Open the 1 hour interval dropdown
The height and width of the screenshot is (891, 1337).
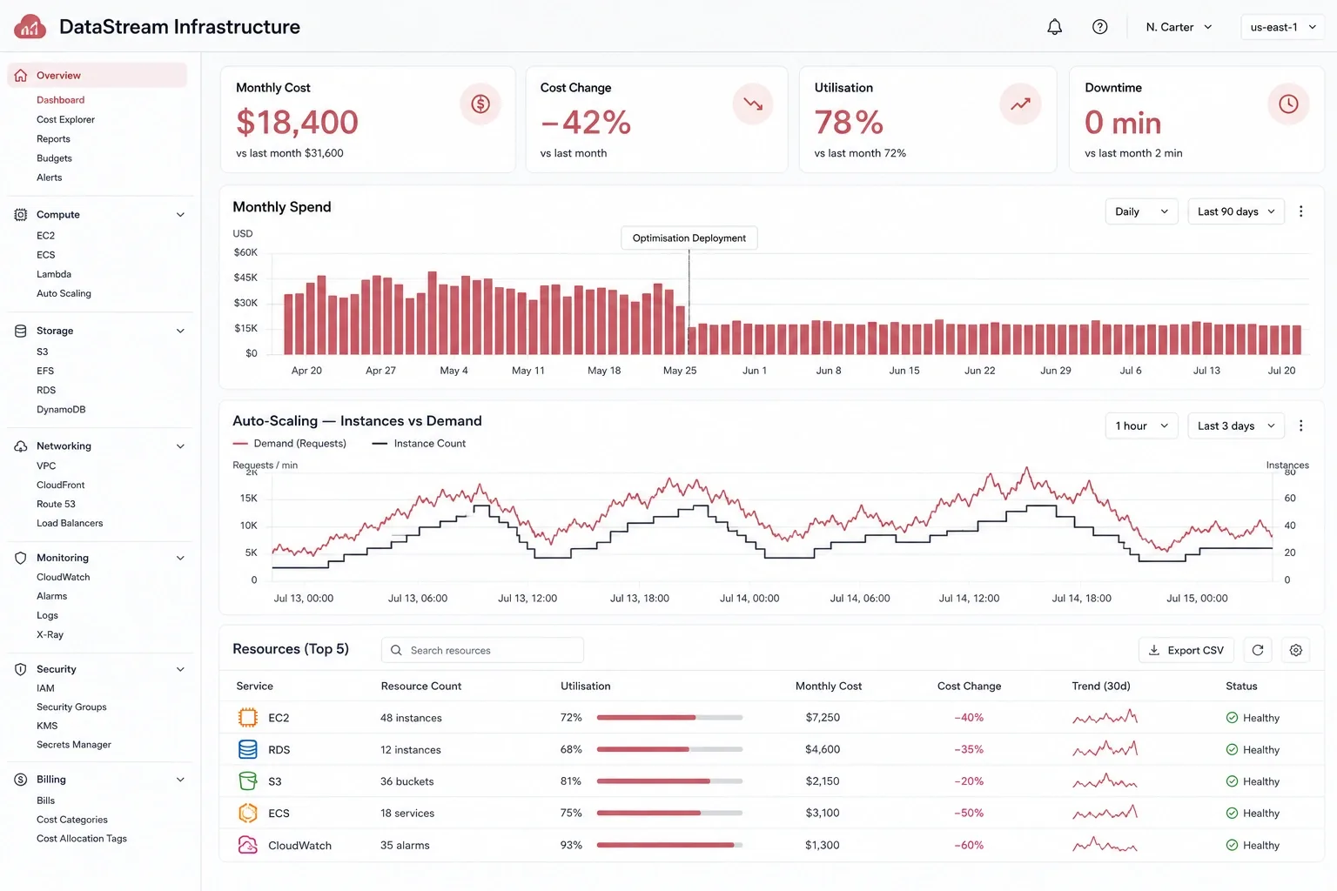[x=1141, y=425]
